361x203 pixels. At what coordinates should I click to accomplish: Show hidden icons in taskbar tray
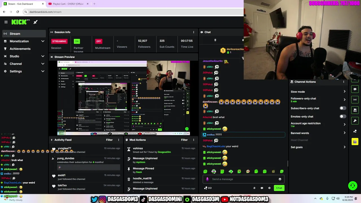[315, 198]
